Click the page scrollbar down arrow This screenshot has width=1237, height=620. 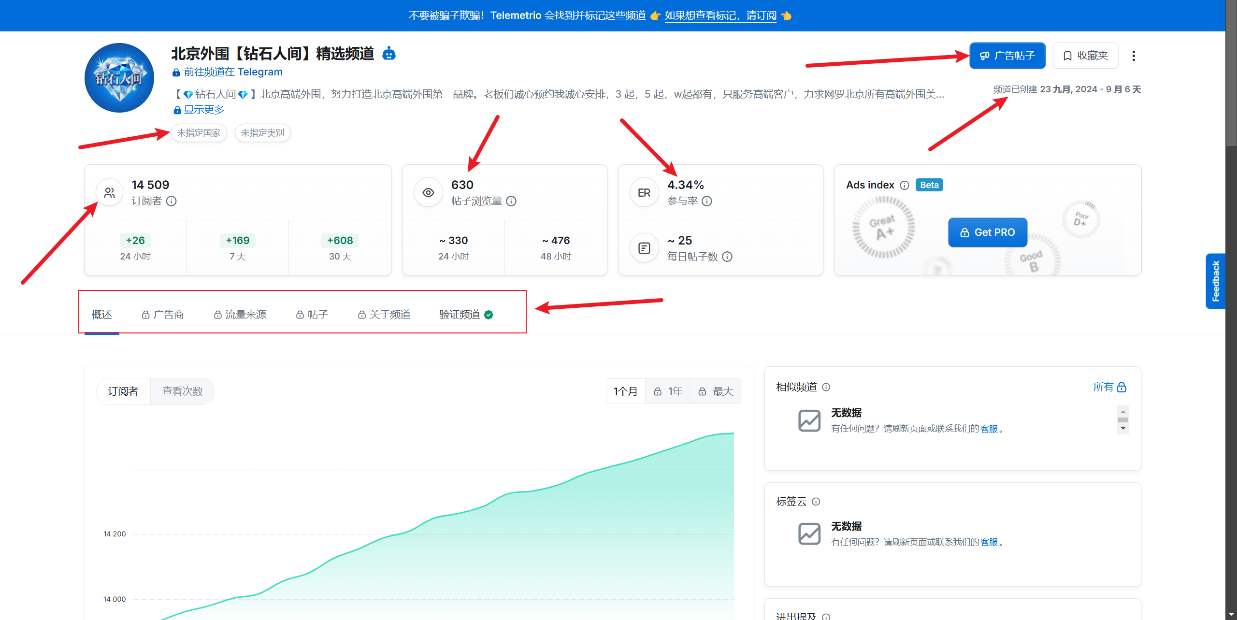(x=1231, y=615)
